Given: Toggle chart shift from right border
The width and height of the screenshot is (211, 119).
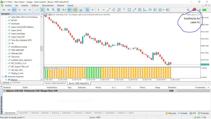Looking at the screenshot, I should click(x=69, y=10).
